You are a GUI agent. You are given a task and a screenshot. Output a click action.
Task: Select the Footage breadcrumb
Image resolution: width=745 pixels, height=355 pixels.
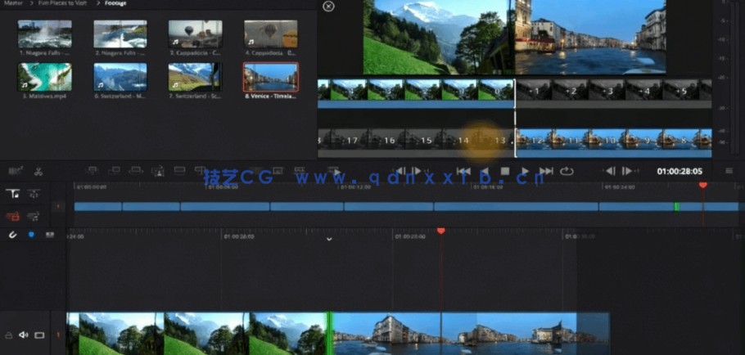(x=116, y=2)
